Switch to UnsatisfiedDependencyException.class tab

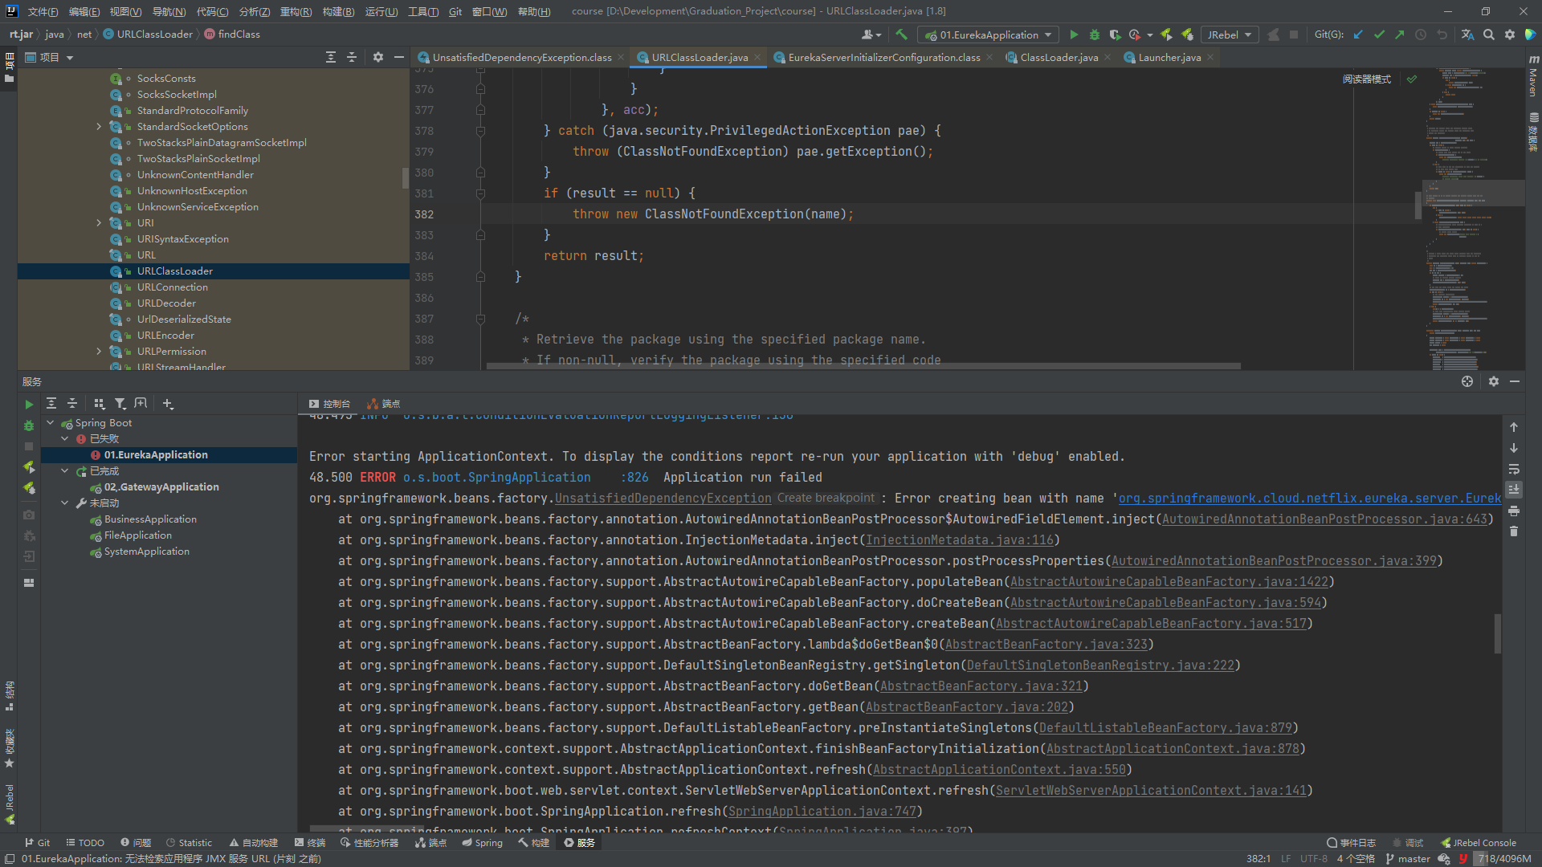[x=522, y=57]
